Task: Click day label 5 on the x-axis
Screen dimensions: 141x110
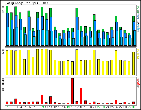Action: (x=25, y=107)
